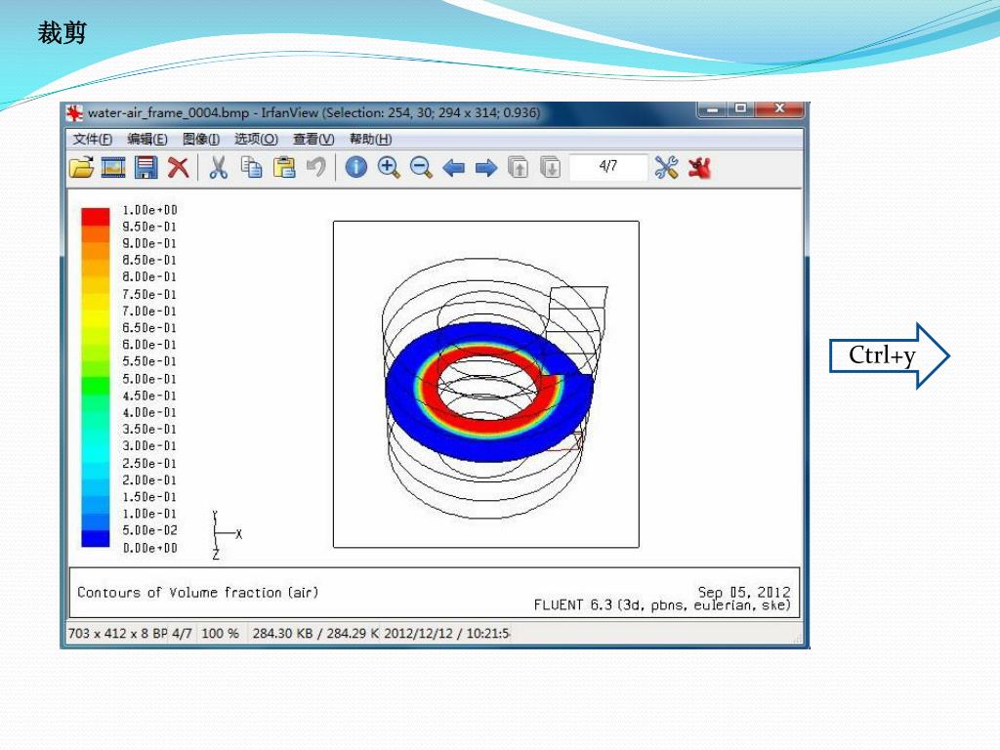Click the 0.00e+00 legend label

(149, 548)
